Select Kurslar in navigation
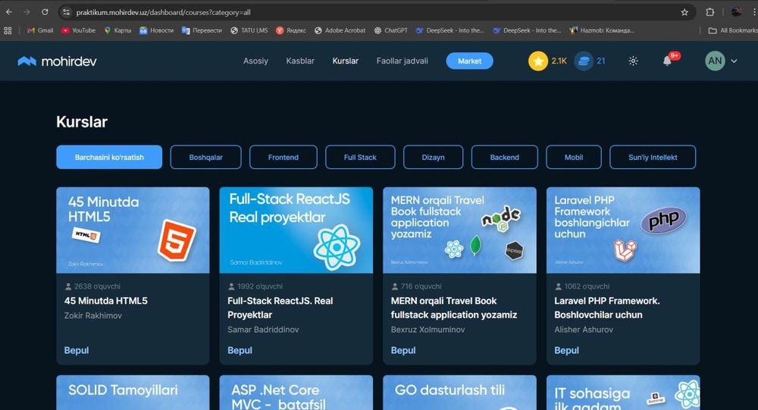Image resolution: width=758 pixels, height=410 pixels. tap(345, 61)
